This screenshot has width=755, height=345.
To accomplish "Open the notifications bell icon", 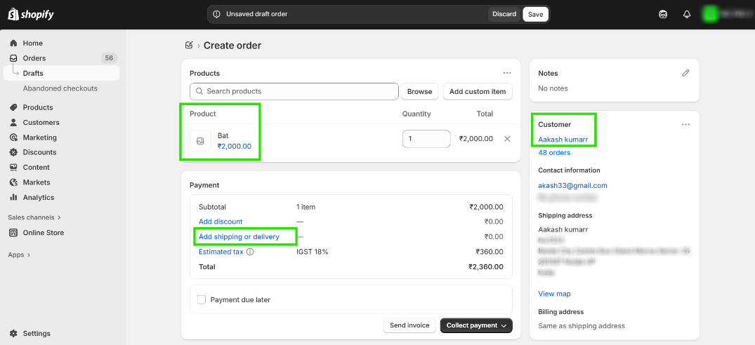I will [x=687, y=14].
